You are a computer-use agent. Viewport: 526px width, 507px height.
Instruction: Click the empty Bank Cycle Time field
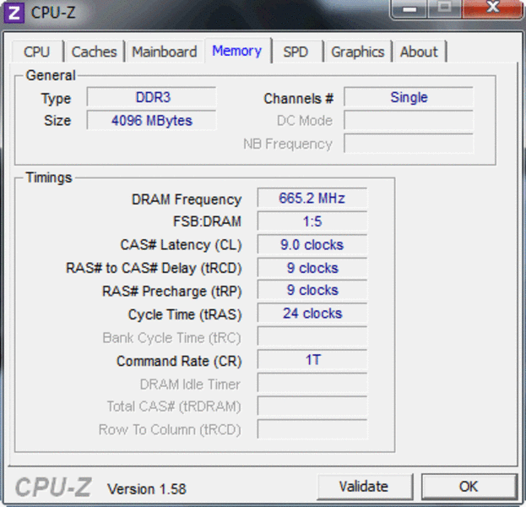(x=312, y=336)
